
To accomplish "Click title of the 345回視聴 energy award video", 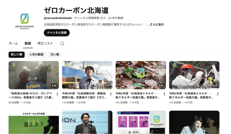I will pos(138,95).
